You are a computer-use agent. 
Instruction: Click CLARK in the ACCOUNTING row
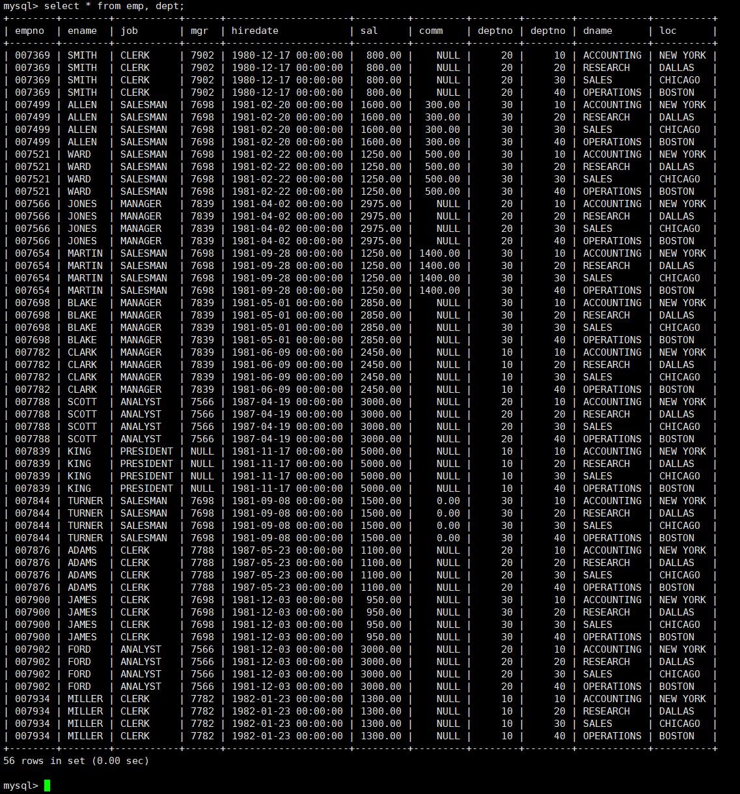tap(82, 352)
